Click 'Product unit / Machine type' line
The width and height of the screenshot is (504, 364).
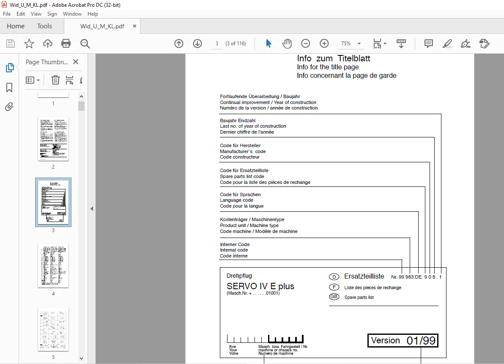click(249, 225)
